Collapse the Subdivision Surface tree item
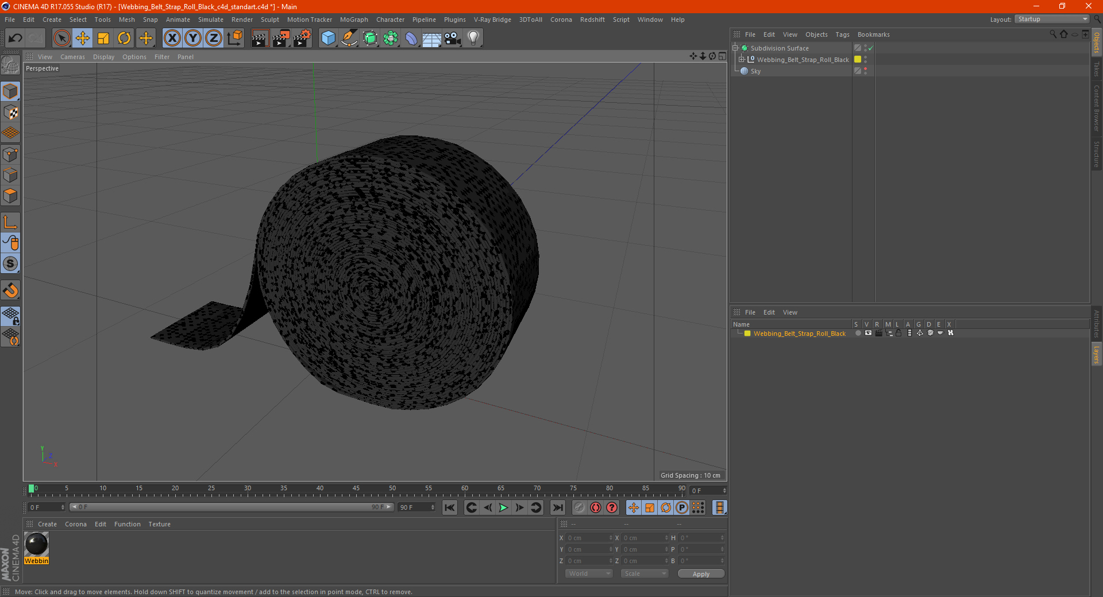1103x597 pixels. (x=735, y=48)
